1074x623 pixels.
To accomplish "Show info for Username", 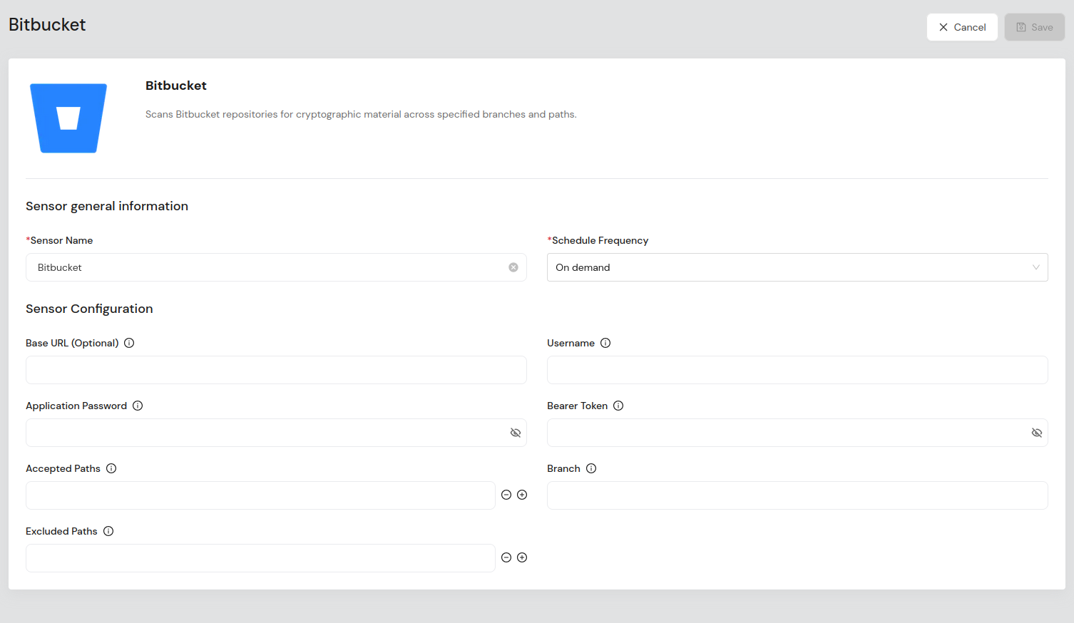I will click(x=605, y=343).
